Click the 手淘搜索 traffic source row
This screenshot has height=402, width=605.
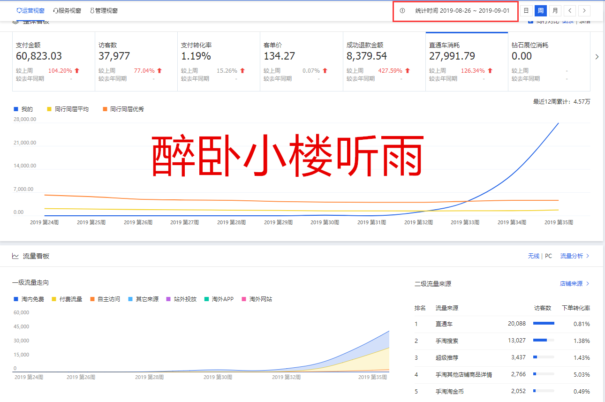pyautogui.click(x=502, y=341)
